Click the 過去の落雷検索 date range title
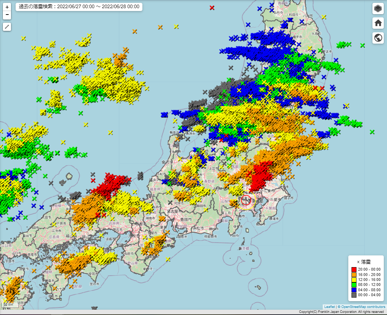 point(79,7)
